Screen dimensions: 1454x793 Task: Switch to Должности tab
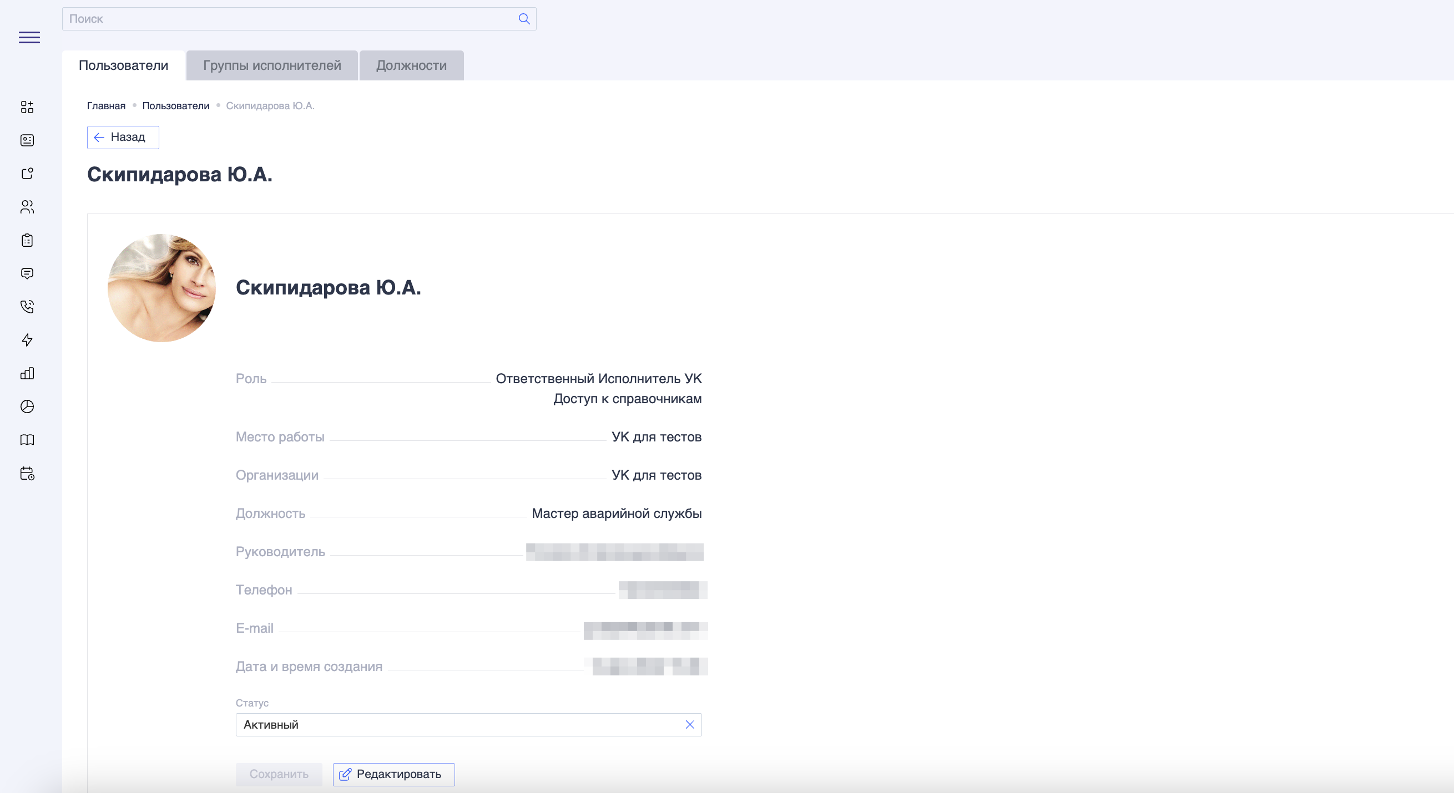(x=411, y=65)
